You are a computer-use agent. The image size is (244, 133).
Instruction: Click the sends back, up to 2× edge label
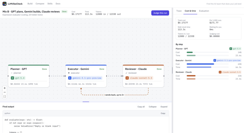click(114, 95)
